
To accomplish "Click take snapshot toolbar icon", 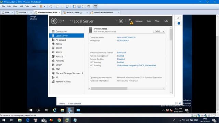I will point(57,6).
